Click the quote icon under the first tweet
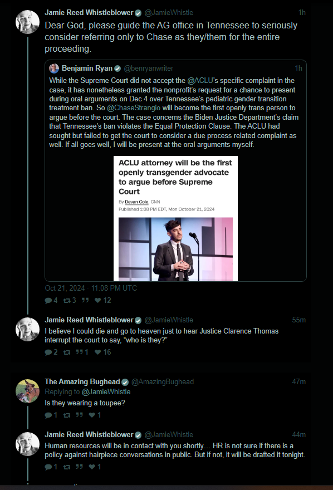333x490 pixels. point(85,301)
